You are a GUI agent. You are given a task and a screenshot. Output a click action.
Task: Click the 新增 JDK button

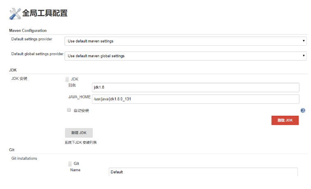point(79,133)
